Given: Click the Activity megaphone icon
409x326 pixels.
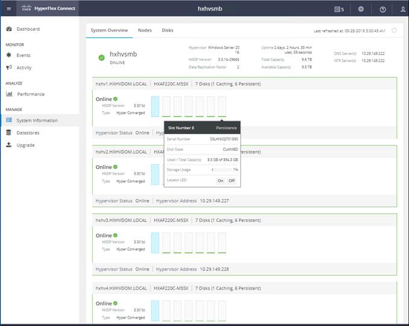Looking at the screenshot, I should tap(9, 68).
